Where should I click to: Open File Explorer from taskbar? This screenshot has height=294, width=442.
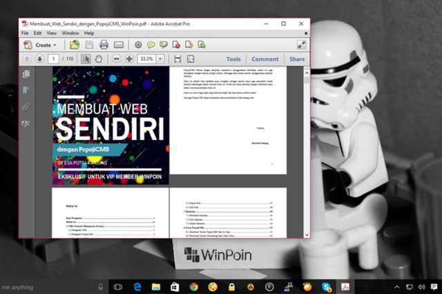(x=156, y=287)
